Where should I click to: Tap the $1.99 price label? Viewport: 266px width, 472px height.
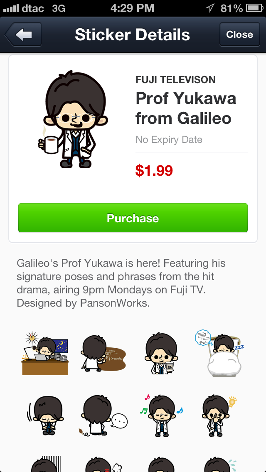154,171
